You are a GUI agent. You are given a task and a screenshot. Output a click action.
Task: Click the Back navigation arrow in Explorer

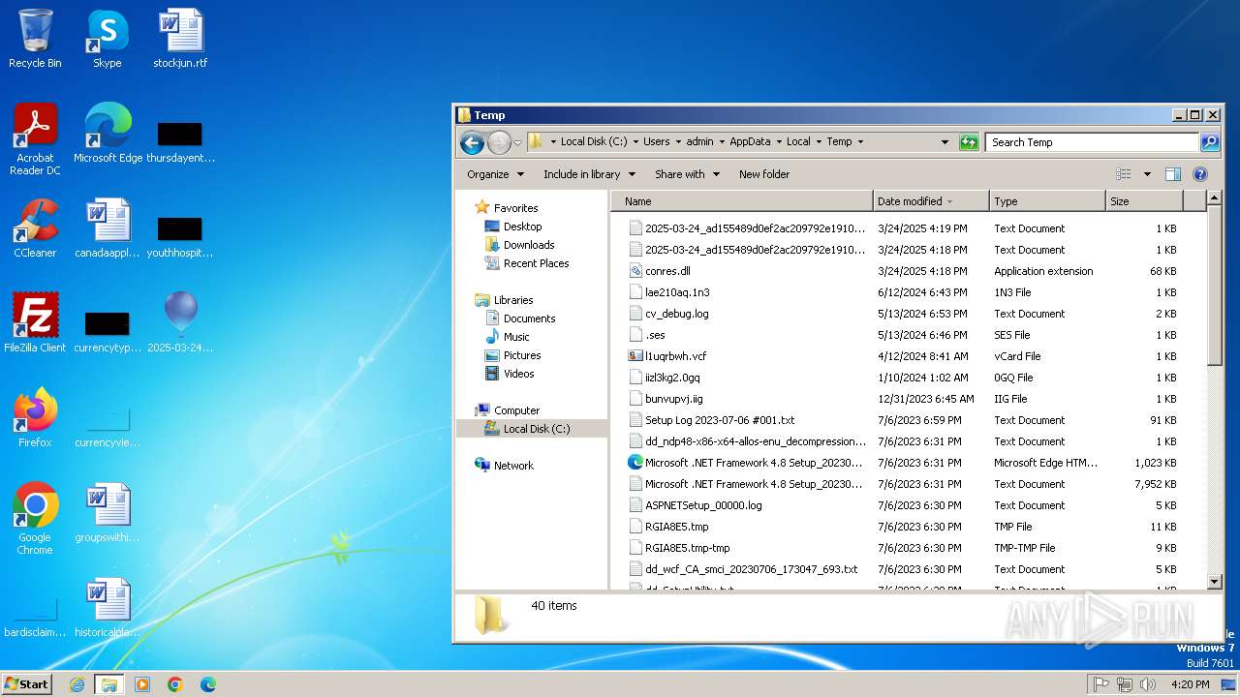tap(472, 142)
